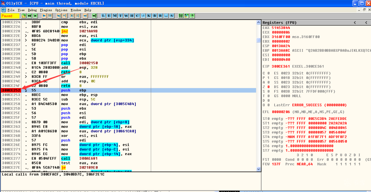Pause execution with the pause icon
This screenshot has height=192, width=371.
[x=50, y=16]
